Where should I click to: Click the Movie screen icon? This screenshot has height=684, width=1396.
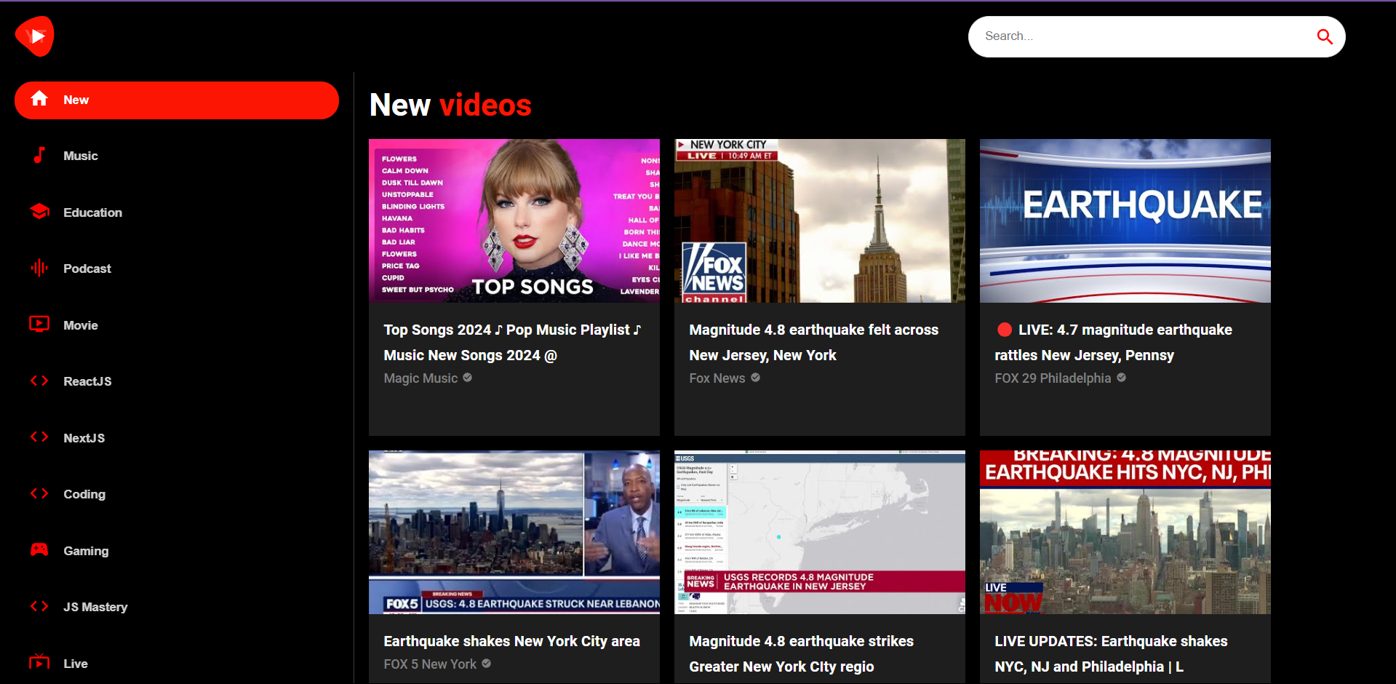[39, 325]
